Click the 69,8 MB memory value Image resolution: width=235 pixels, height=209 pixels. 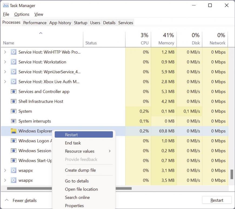(x=167, y=131)
